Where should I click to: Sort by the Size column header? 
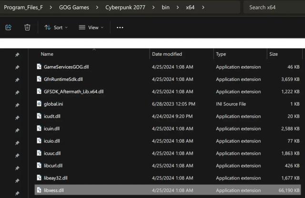tap(273, 54)
